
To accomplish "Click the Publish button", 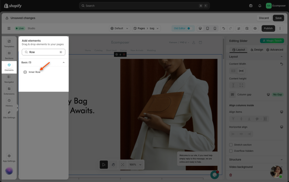I will pos(268,28).
